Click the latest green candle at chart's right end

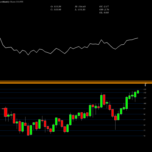pos(138,92)
